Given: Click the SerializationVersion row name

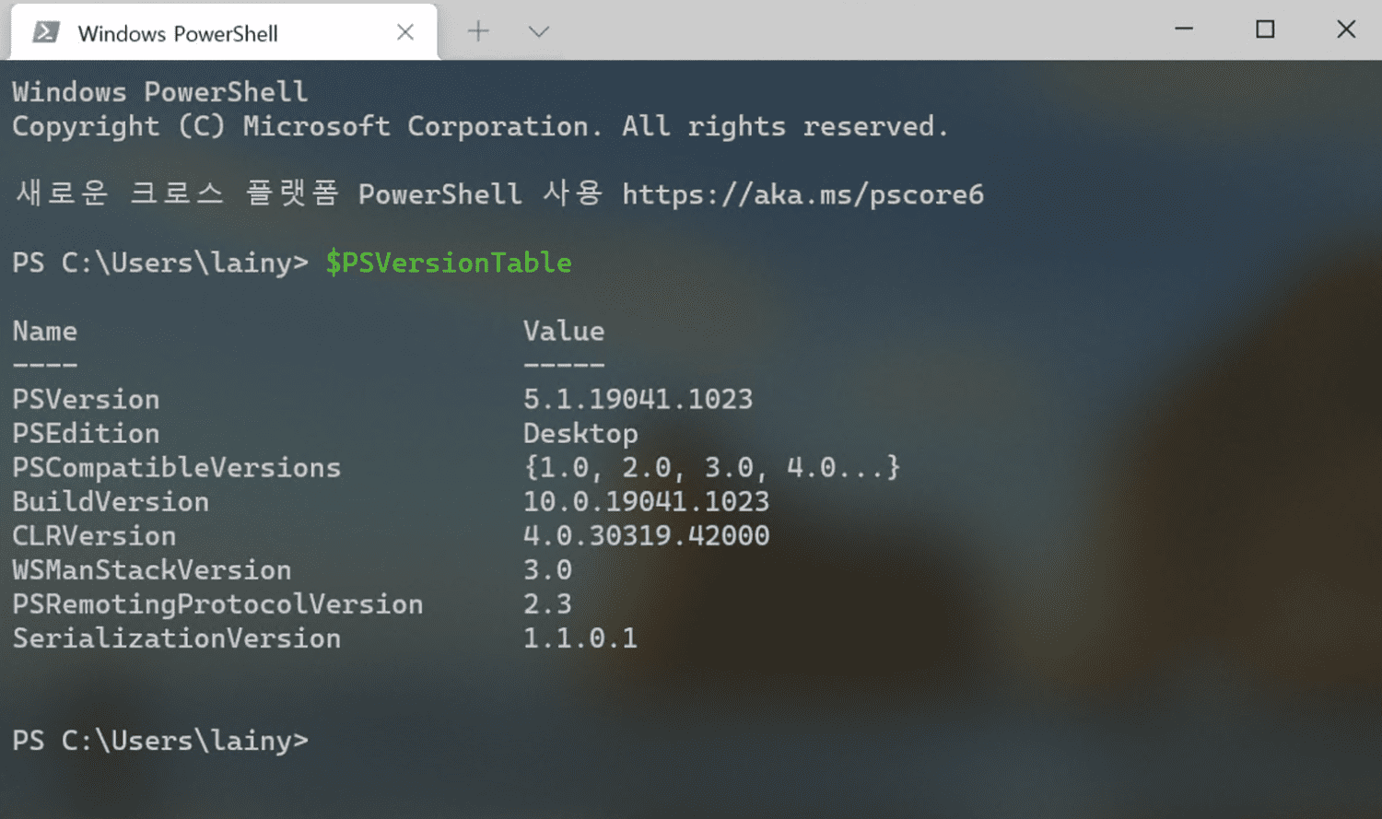Looking at the screenshot, I should click(176, 638).
